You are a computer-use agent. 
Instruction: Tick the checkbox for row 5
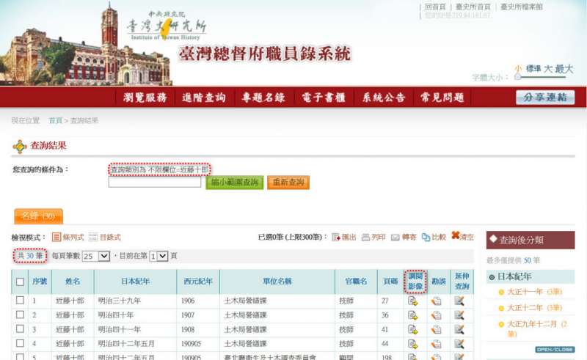click(21, 357)
